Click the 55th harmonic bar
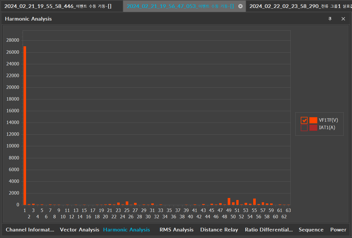This screenshot has height=238, width=352. pyautogui.click(x=254, y=202)
